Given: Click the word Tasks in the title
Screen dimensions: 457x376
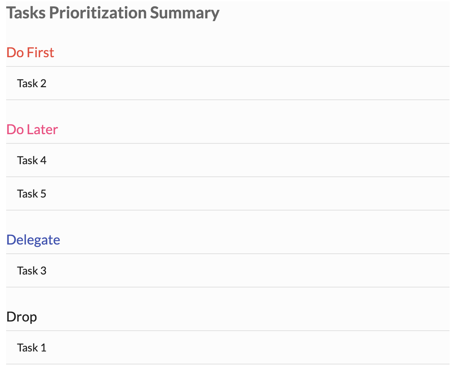Looking at the screenshot, I should click(x=26, y=13).
